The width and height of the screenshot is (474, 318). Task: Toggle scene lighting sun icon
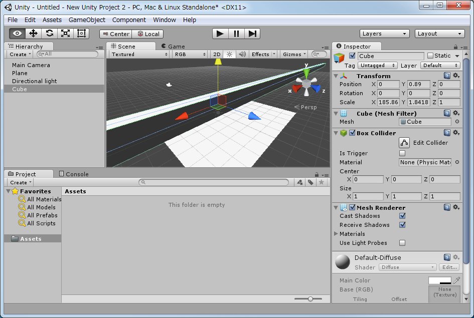pyautogui.click(x=230, y=55)
